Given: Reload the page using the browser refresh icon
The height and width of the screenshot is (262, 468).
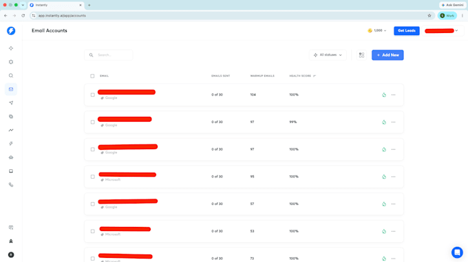Looking at the screenshot, I should (23, 16).
